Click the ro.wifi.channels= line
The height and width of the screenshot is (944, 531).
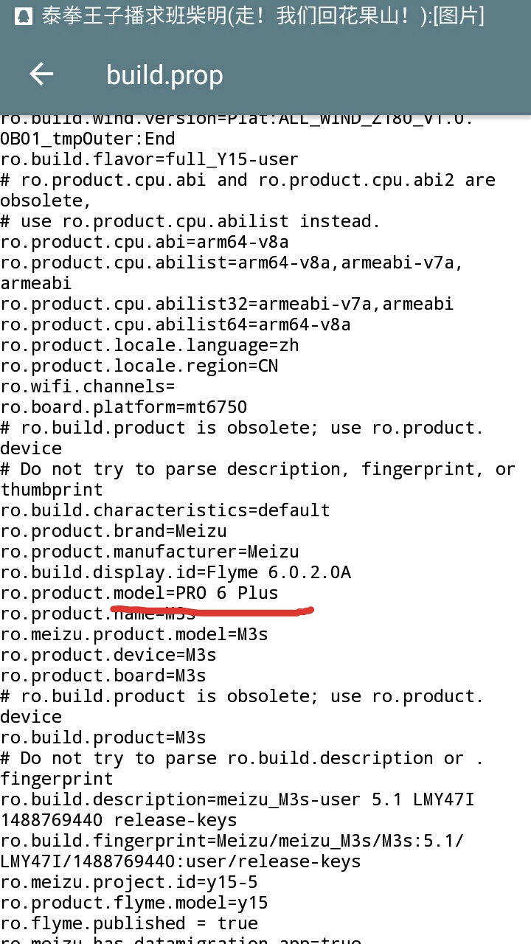click(88, 386)
